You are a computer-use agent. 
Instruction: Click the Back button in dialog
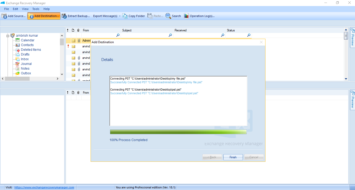pos(212,157)
